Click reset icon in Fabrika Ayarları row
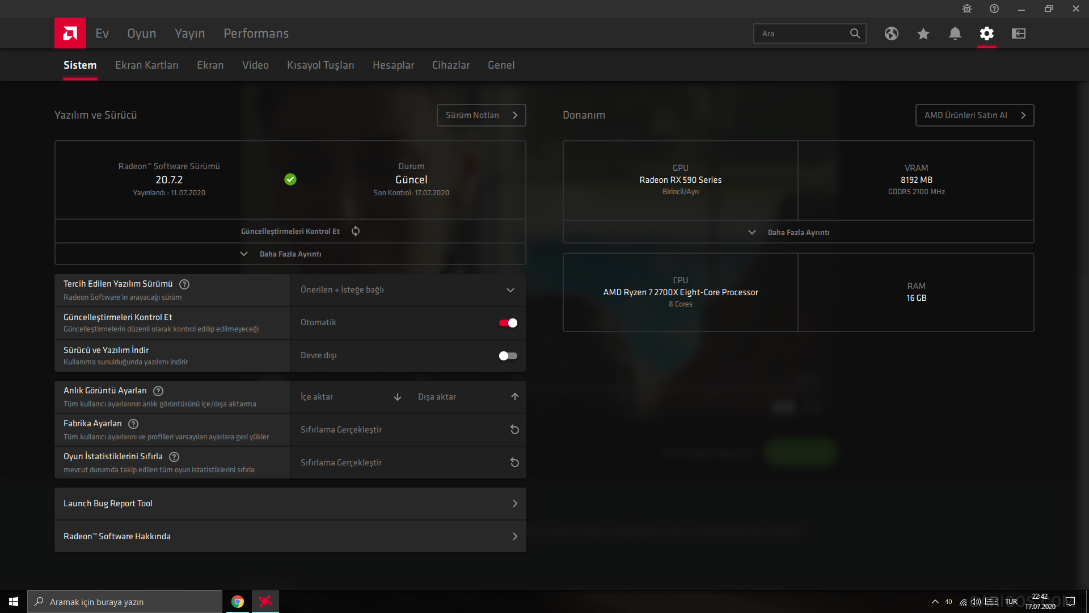This screenshot has height=613, width=1089. click(x=514, y=430)
